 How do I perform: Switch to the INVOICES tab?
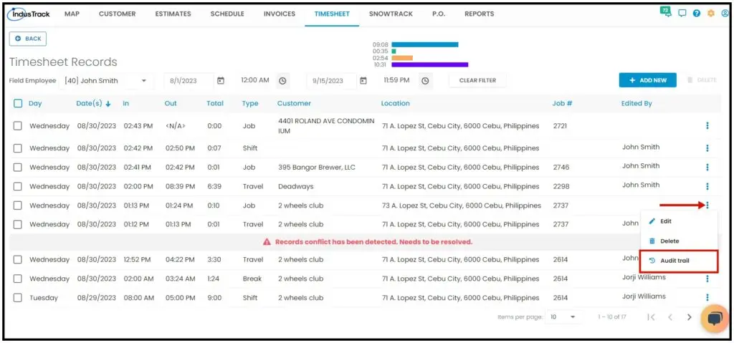click(280, 14)
